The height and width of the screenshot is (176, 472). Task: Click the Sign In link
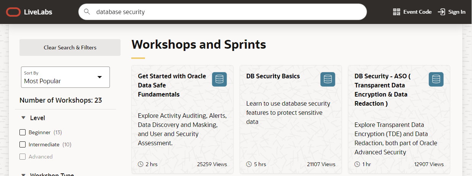coord(452,12)
